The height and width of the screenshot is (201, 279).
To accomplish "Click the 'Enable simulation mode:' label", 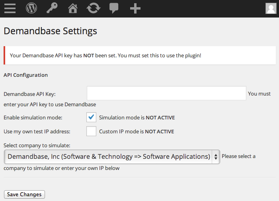I will tap(33, 117).
